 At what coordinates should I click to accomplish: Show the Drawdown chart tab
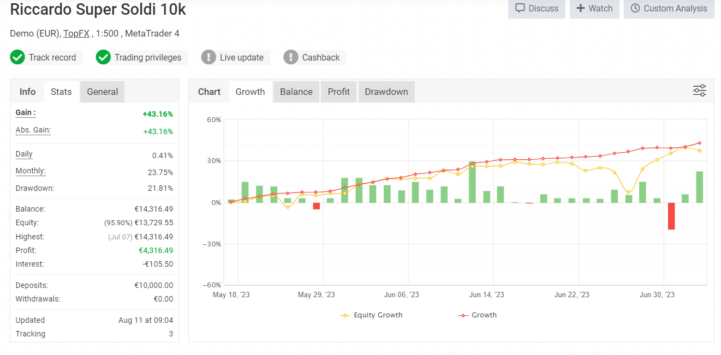coord(386,92)
